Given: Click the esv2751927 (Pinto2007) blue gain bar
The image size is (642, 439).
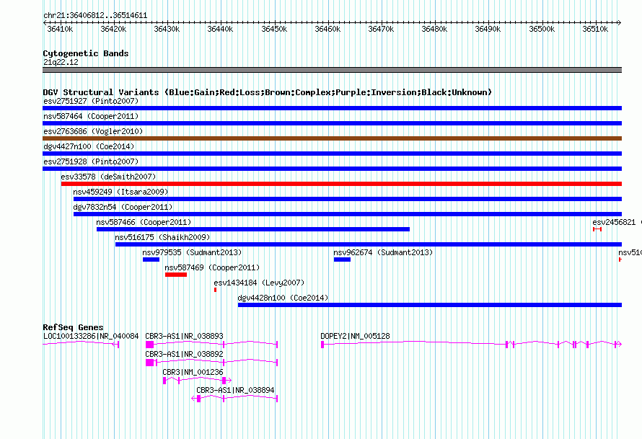Looking at the screenshot, I should (x=332, y=108).
